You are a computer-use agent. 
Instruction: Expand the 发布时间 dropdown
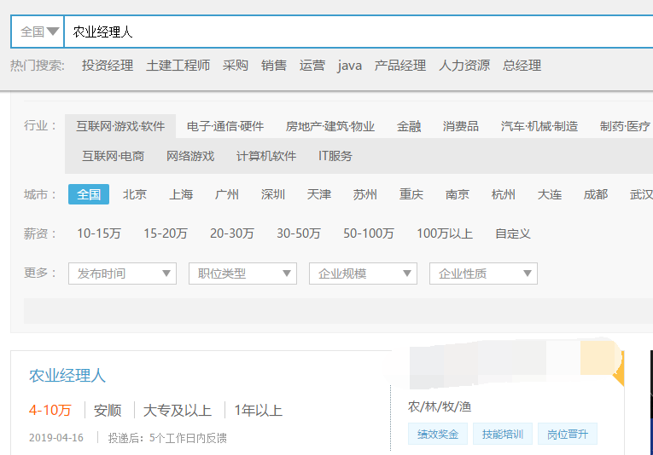tap(122, 274)
